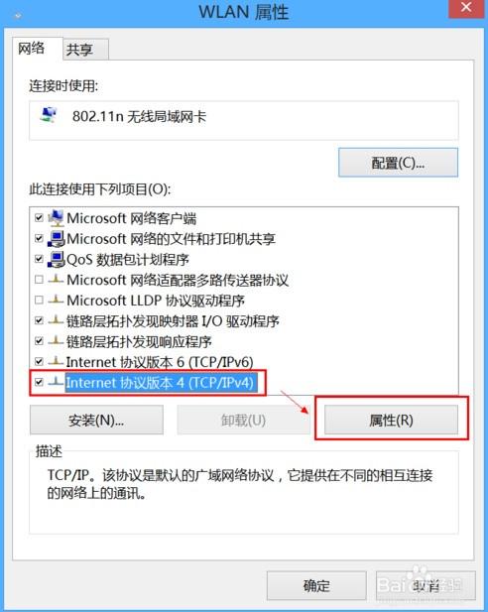Select the QoS 数据包计划程序 icon
This screenshot has width=488, height=612.
pyautogui.click(x=57, y=259)
